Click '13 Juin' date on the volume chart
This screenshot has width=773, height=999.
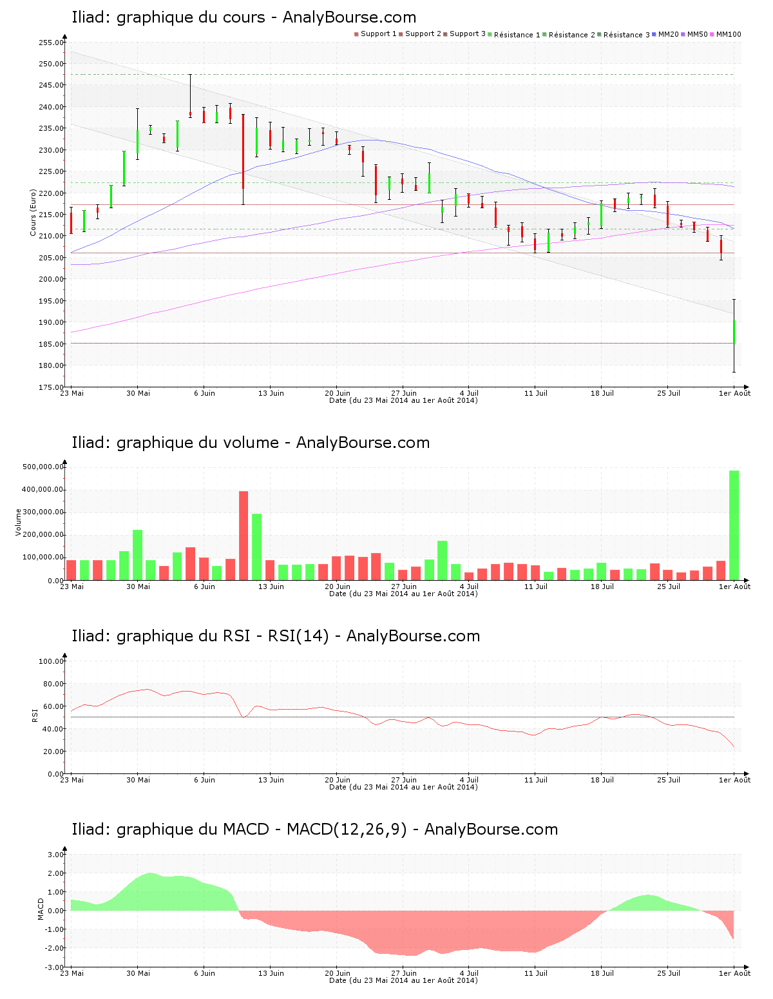click(x=271, y=587)
